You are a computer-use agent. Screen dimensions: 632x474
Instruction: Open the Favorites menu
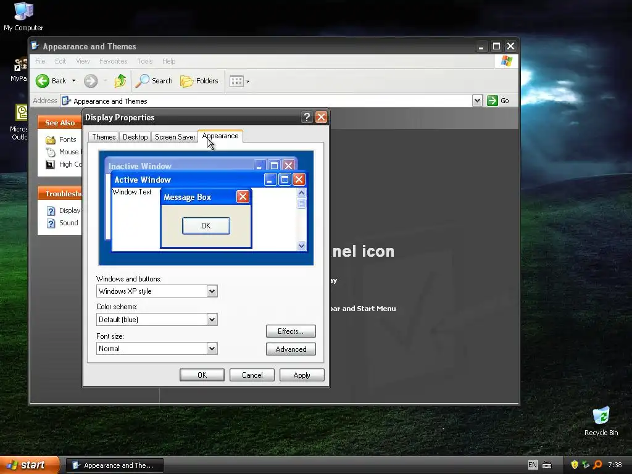(114, 61)
